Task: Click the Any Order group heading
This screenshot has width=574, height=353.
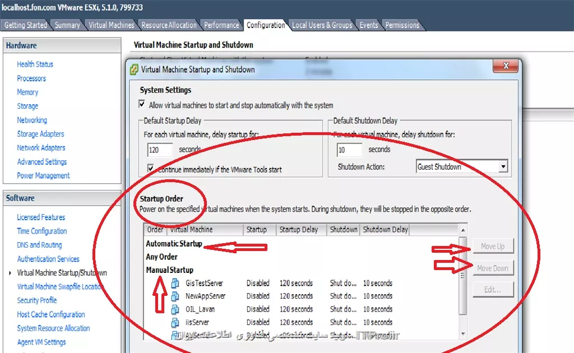Action: 161,257
